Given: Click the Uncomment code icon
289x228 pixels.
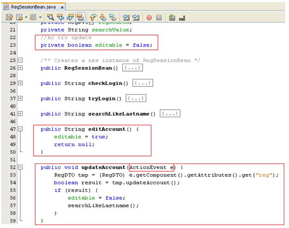Looking at the screenshot, I should pos(172,17).
